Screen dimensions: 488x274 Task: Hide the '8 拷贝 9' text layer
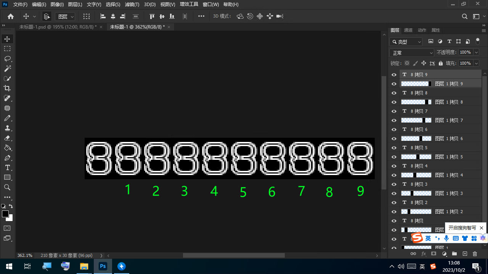click(394, 75)
